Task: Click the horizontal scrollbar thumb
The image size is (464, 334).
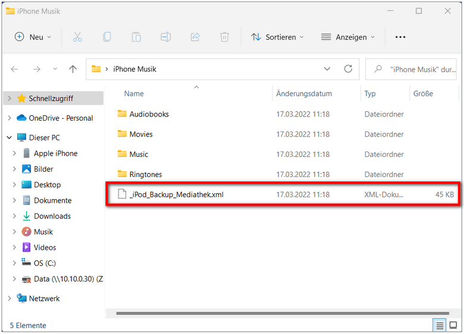Action: point(283,313)
